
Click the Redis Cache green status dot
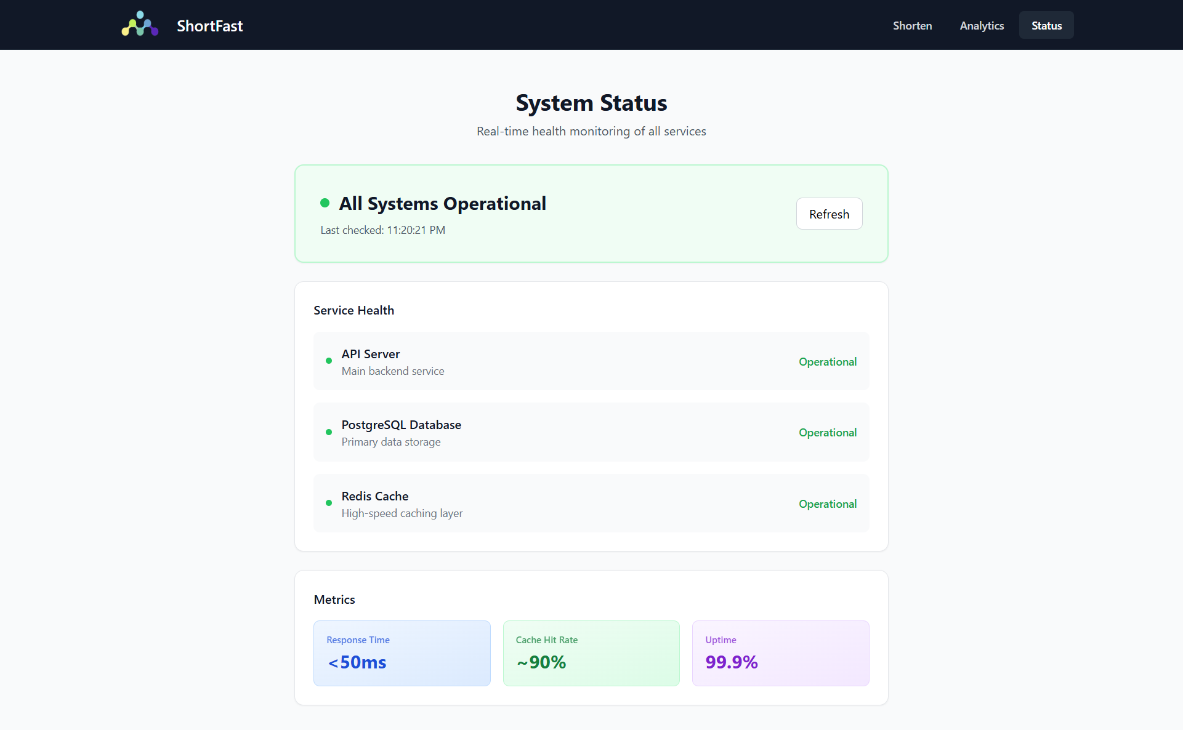pos(329,503)
